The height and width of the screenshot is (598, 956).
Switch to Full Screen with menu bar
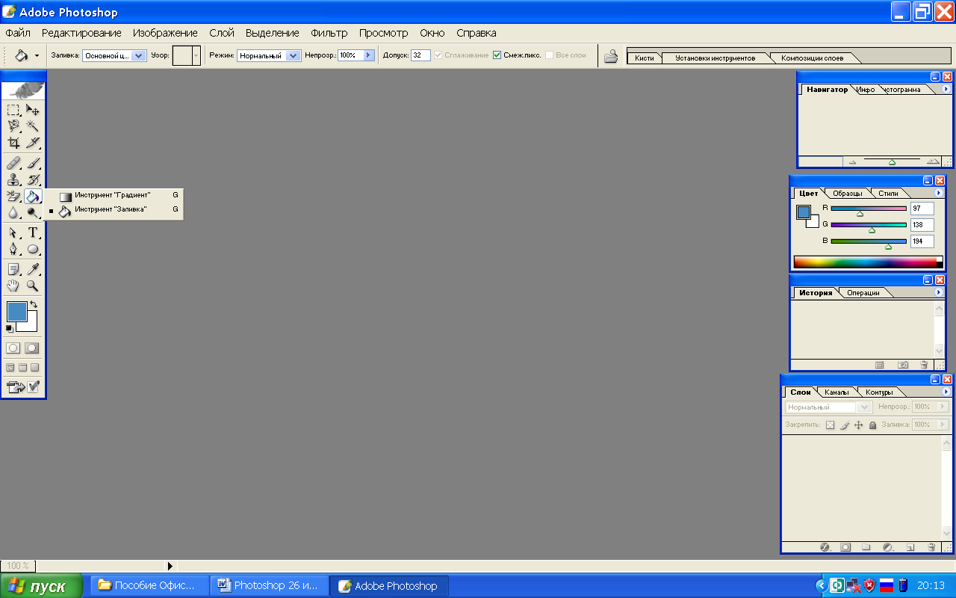(22, 368)
